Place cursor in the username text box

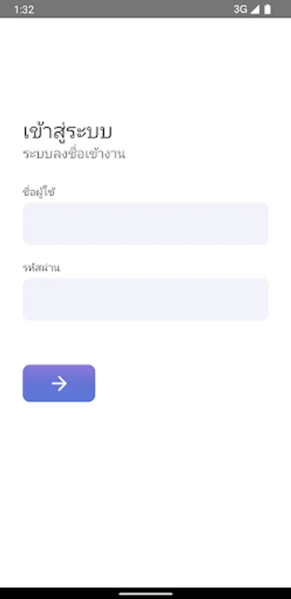[x=145, y=224]
